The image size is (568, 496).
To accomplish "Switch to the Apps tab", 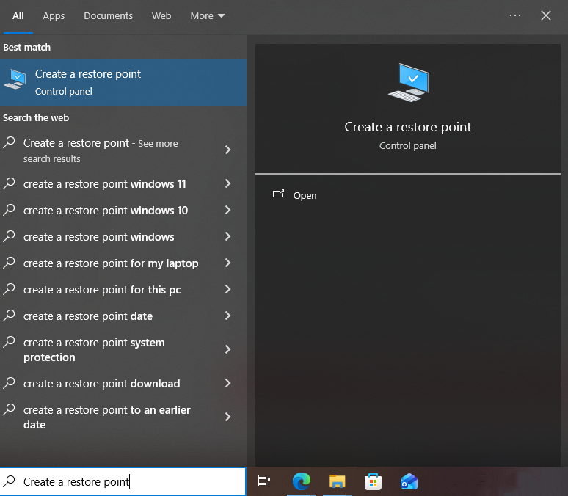I will (x=54, y=16).
